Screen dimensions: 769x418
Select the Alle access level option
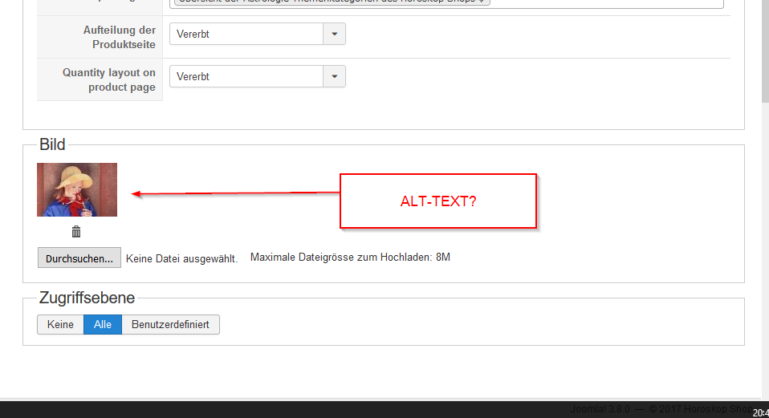click(x=103, y=324)
